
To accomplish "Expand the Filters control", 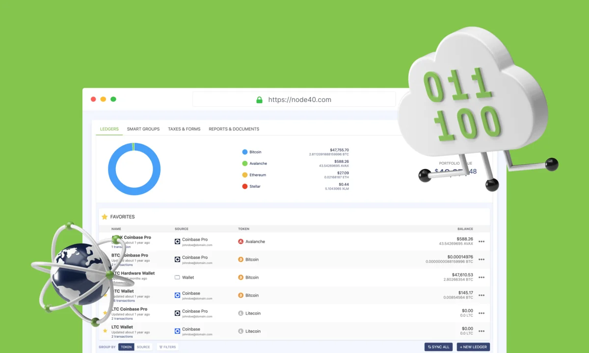I will [167, 347].
